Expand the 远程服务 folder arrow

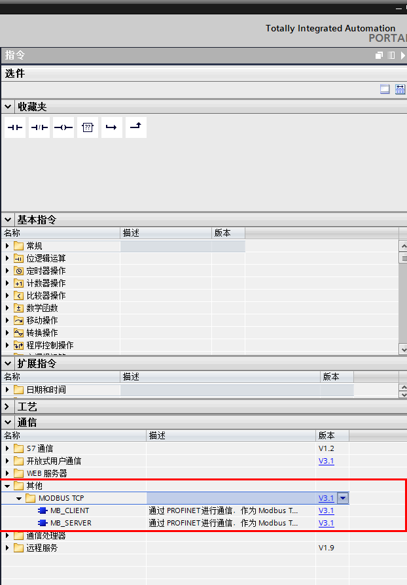(x=7, y=548)
